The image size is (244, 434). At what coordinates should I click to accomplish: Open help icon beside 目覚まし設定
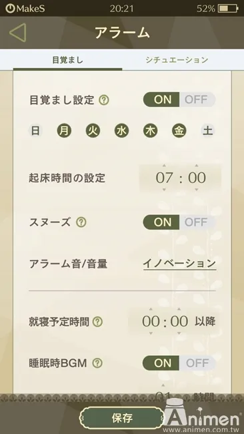(x=104, y=100)
